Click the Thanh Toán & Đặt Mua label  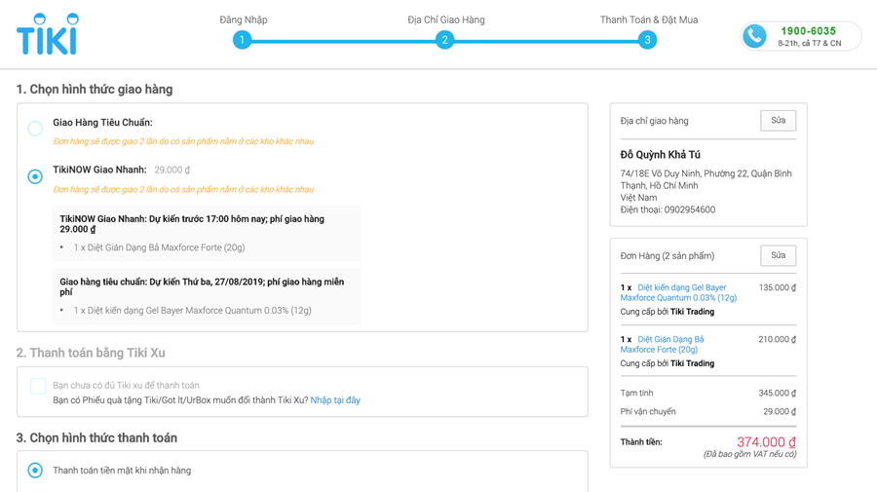[x=648, y=19]
